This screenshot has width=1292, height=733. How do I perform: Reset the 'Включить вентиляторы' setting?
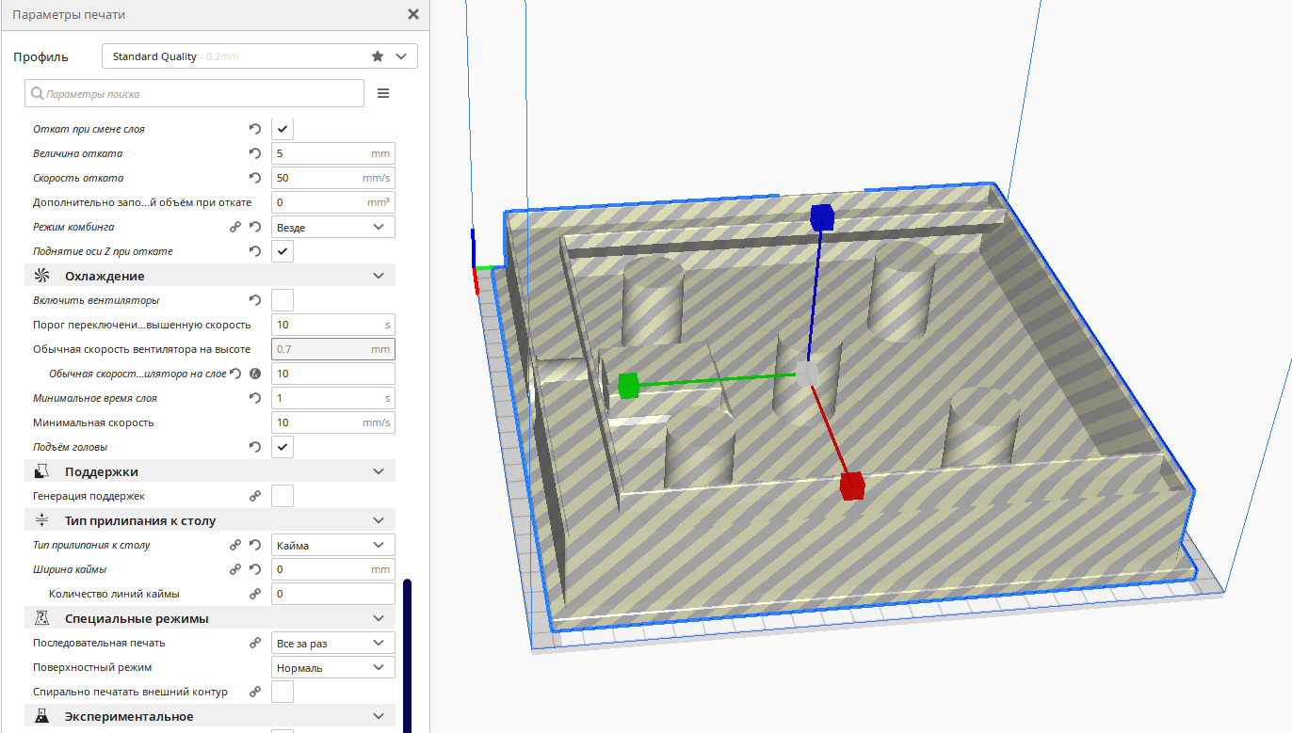[254, 300]
